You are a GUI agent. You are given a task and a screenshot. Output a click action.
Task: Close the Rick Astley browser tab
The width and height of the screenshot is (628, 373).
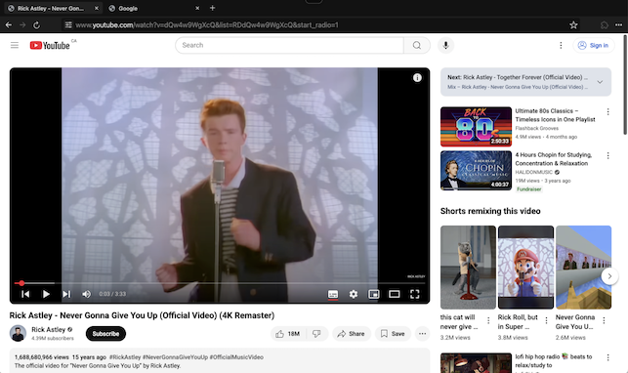pos(96,8)
